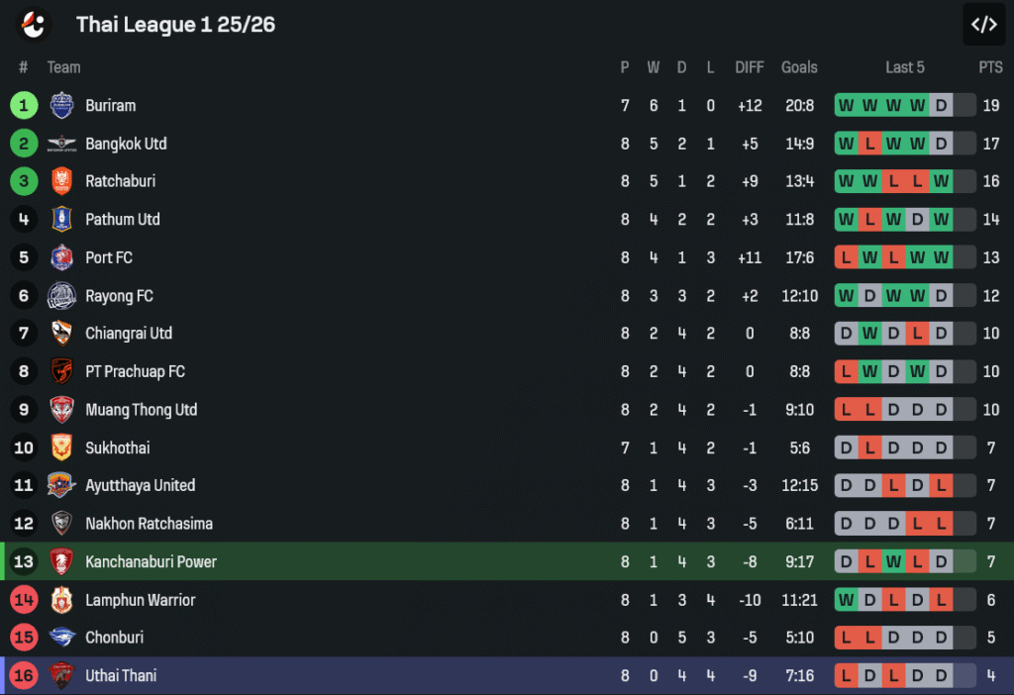This screenshot has width=1014, height=695.
Task: Open the Chiangrai Utd team link
Action: click(x=129, y=334)
